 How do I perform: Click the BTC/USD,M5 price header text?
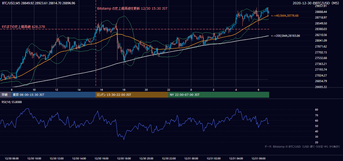39,3
